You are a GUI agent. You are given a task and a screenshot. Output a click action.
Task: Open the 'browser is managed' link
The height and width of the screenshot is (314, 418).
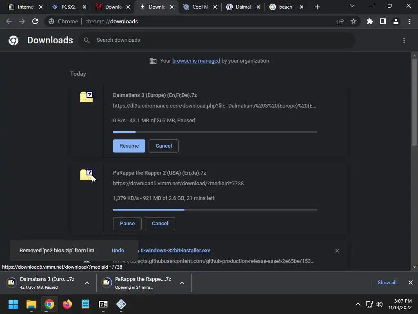196,61
